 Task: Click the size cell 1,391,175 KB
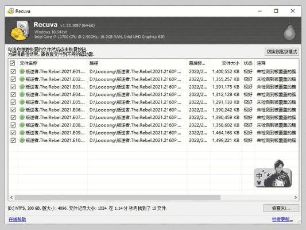(226, 87)
